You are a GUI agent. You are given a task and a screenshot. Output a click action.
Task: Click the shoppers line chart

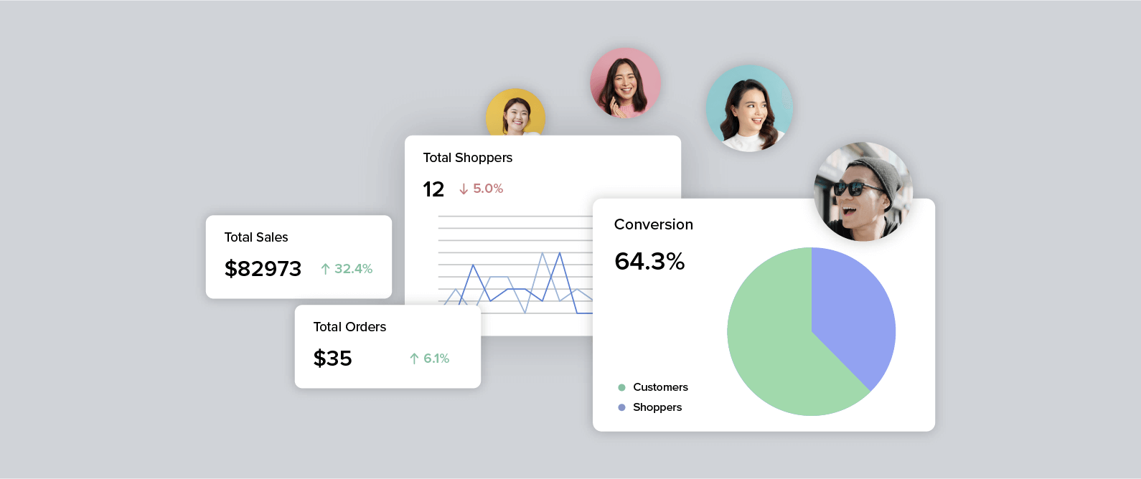tap(515, 265)
